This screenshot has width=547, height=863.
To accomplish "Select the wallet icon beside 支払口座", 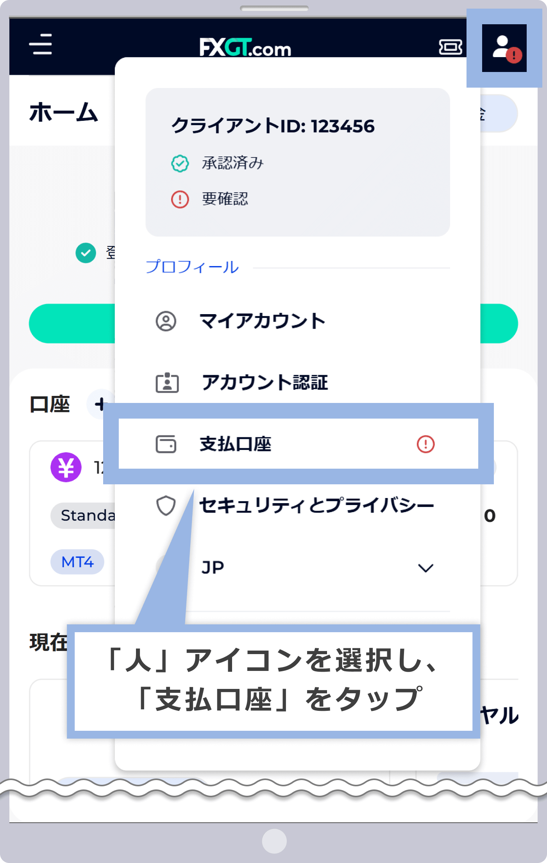I will [167, 444].
